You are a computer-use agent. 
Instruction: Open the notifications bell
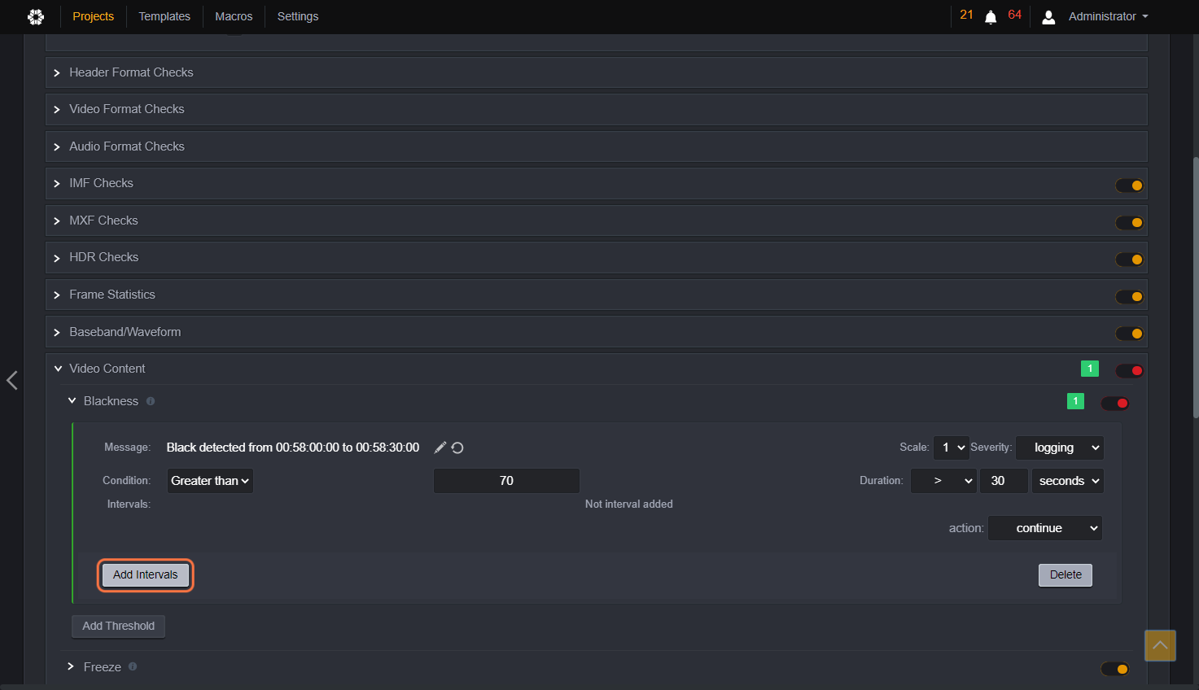click(x=991, y=17)
